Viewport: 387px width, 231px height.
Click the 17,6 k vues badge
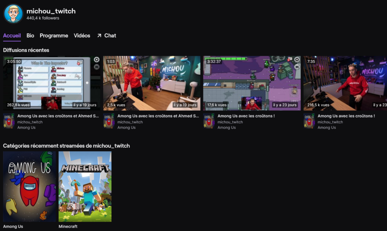217,105
